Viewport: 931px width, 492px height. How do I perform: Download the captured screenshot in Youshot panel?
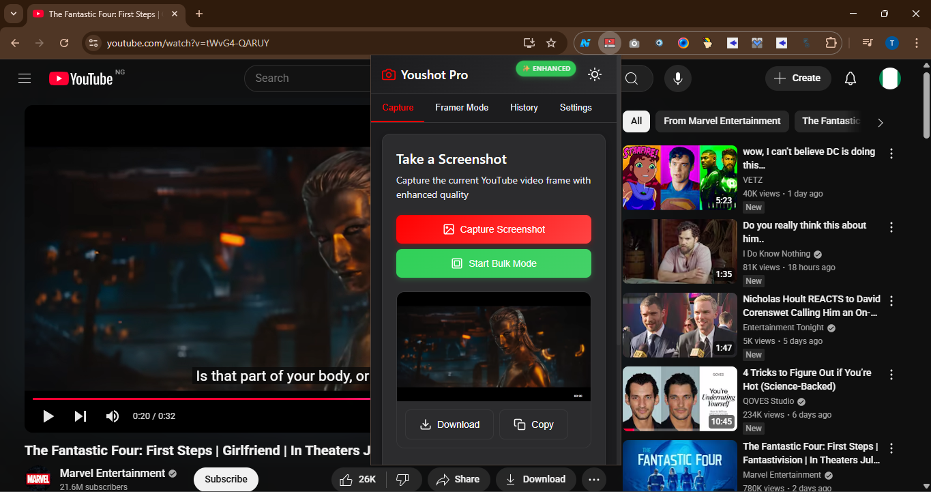pyautogui.click(x=449, y=424)
